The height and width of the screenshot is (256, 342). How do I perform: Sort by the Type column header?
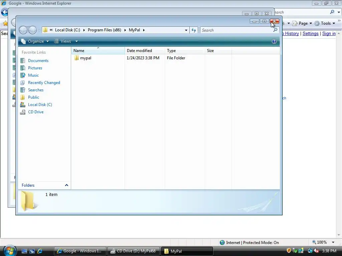tap(185, 51)
